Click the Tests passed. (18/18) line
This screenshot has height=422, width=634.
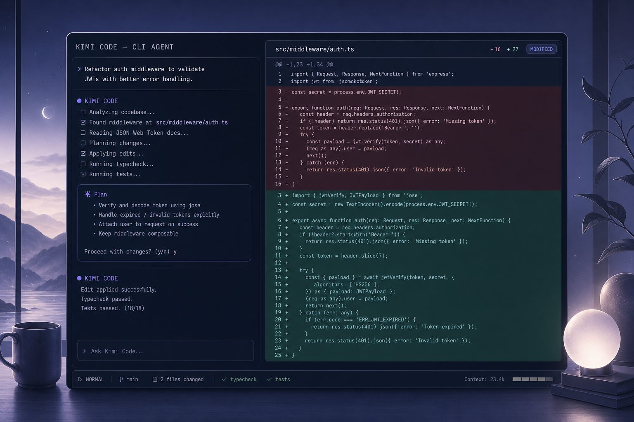coord(112,308)
